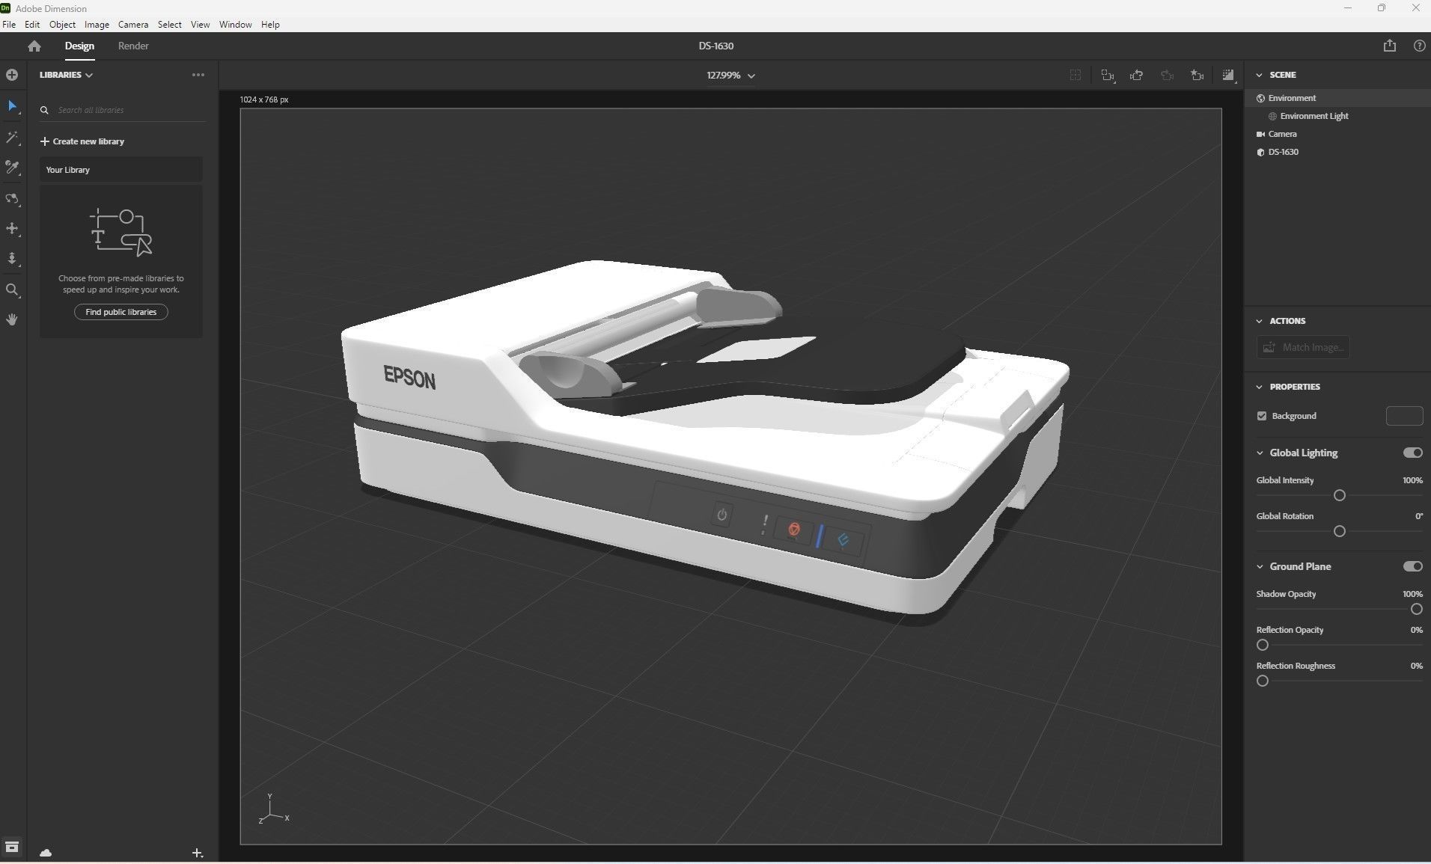Pick the Sampler eyedropper tool

12,168
